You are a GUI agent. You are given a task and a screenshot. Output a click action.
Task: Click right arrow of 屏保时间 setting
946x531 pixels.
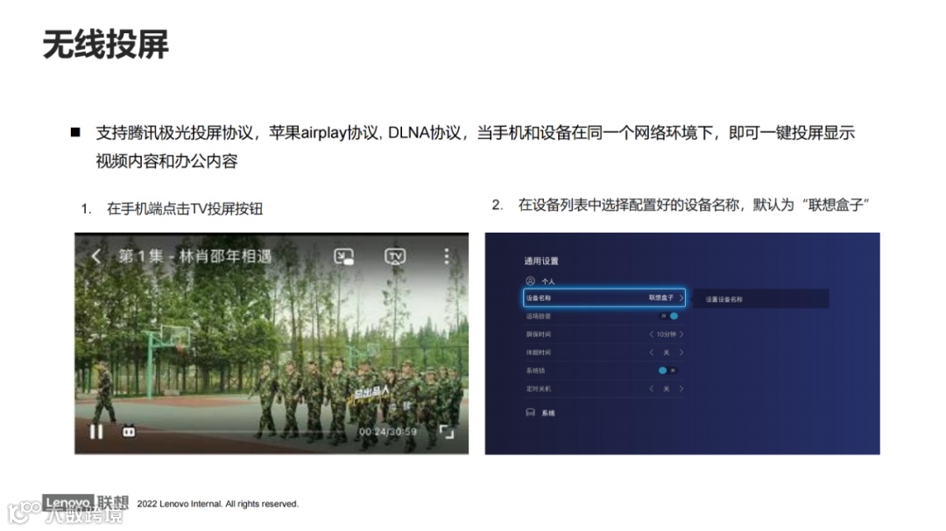[681, 334]
